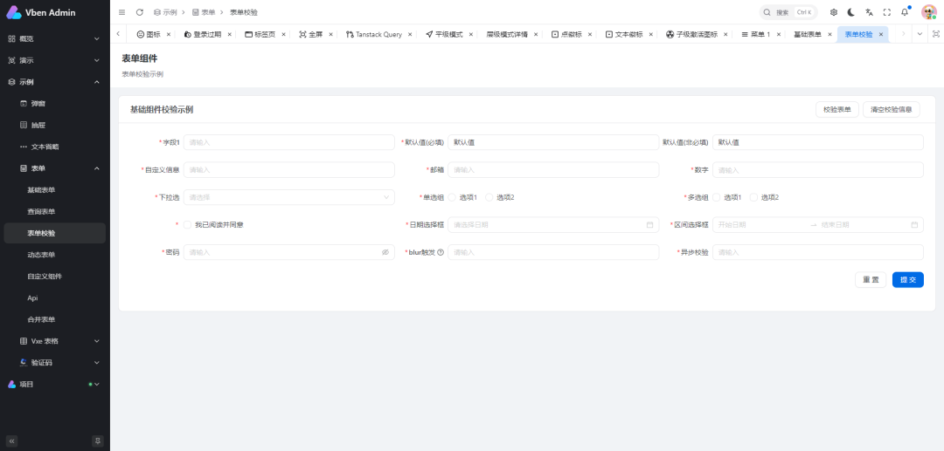Switch to the Tanstack Query tab
The image size is (944, 451).
pyautogui.click(x=378, y=34)
